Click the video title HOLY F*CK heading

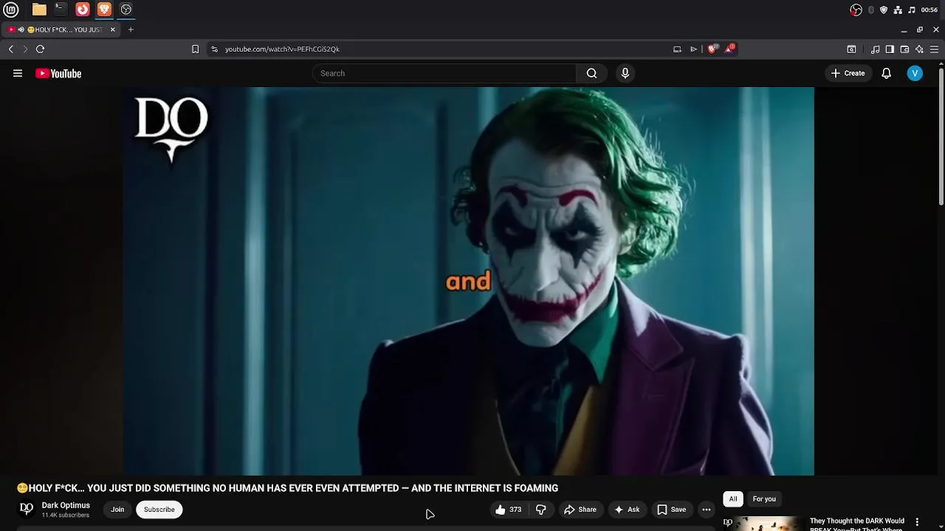pos(288,488)
